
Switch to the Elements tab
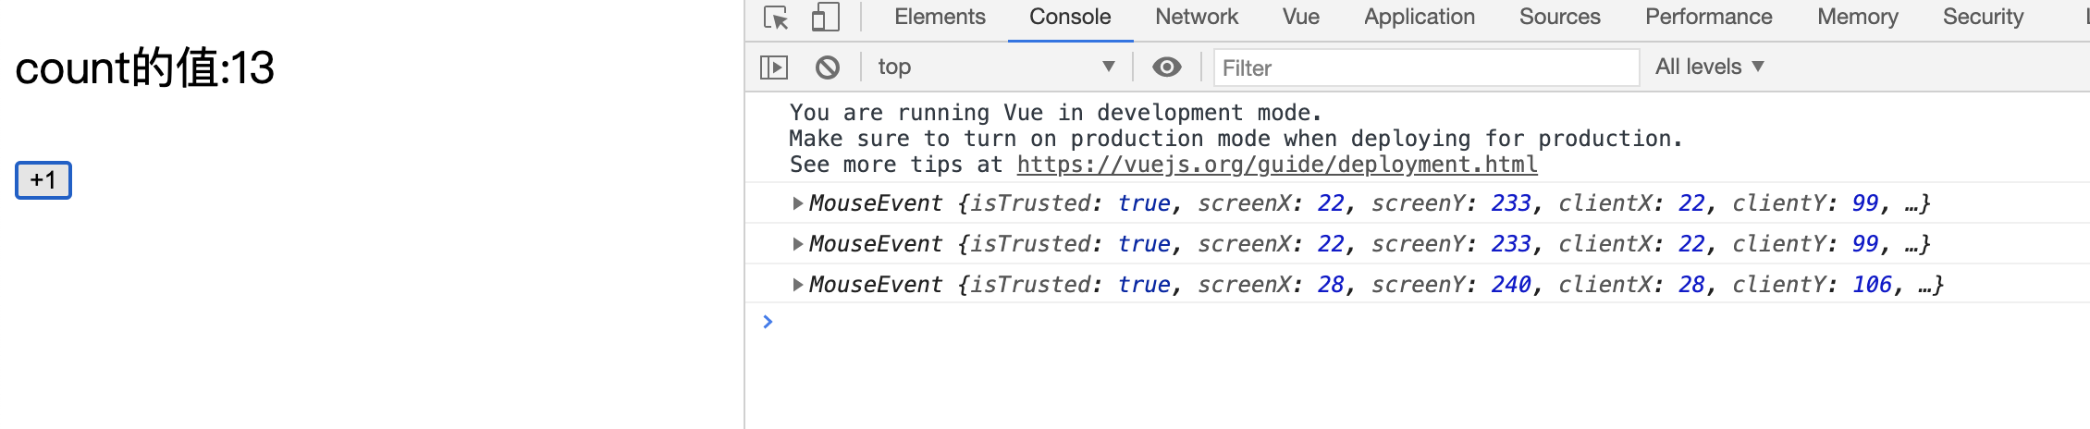940,17
